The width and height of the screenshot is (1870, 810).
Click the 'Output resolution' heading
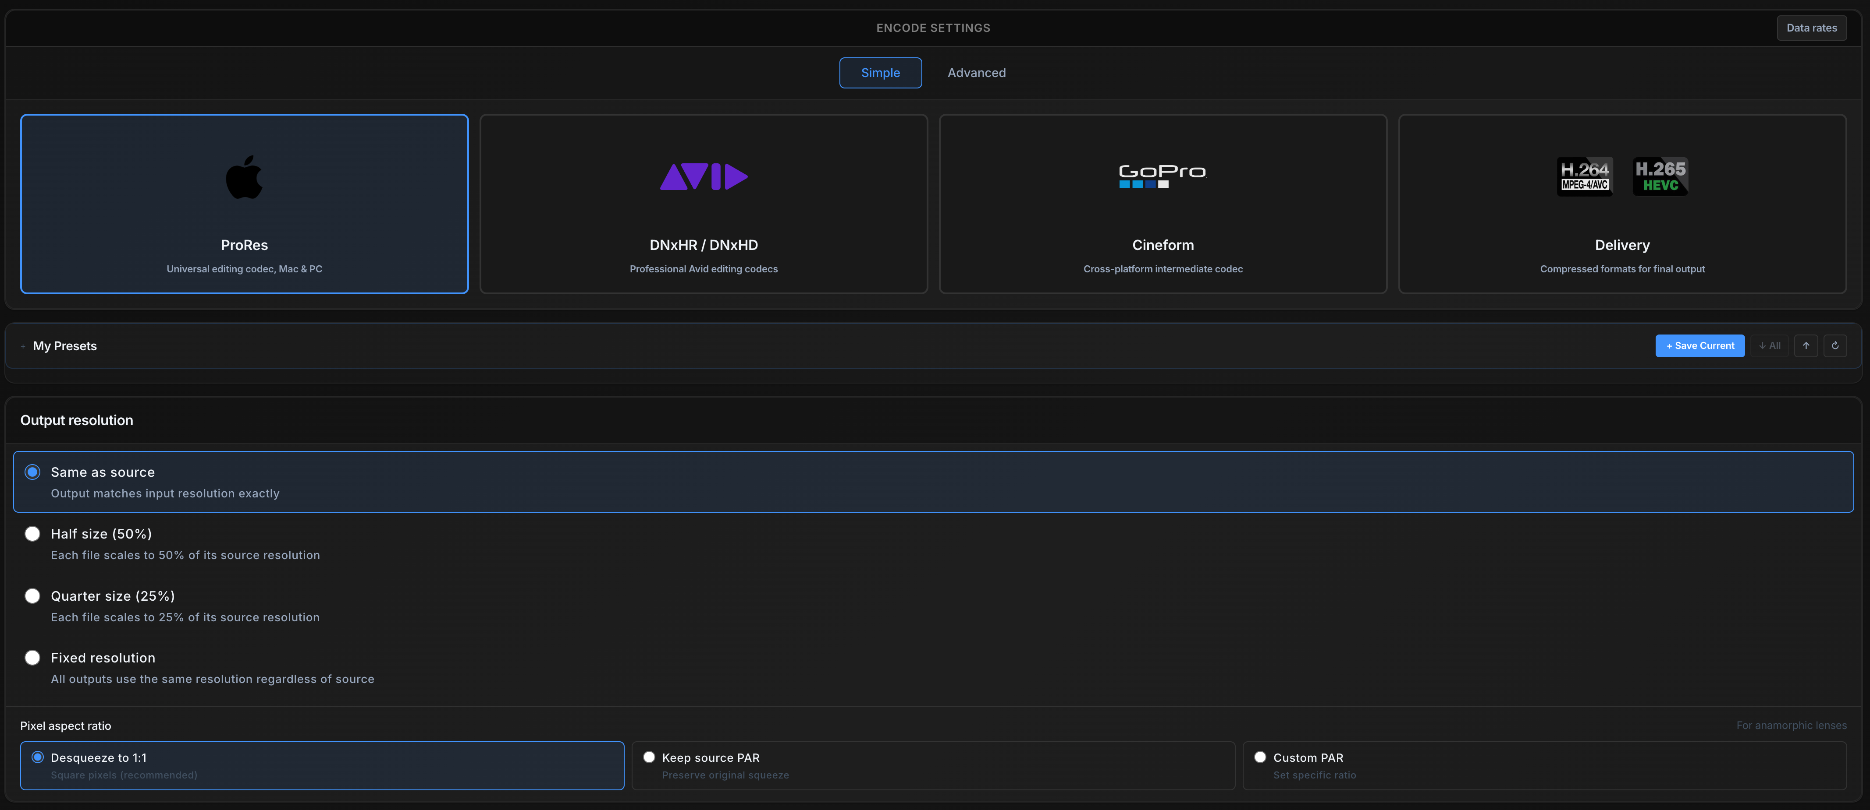pyautogui.click(x=76, y=421)
